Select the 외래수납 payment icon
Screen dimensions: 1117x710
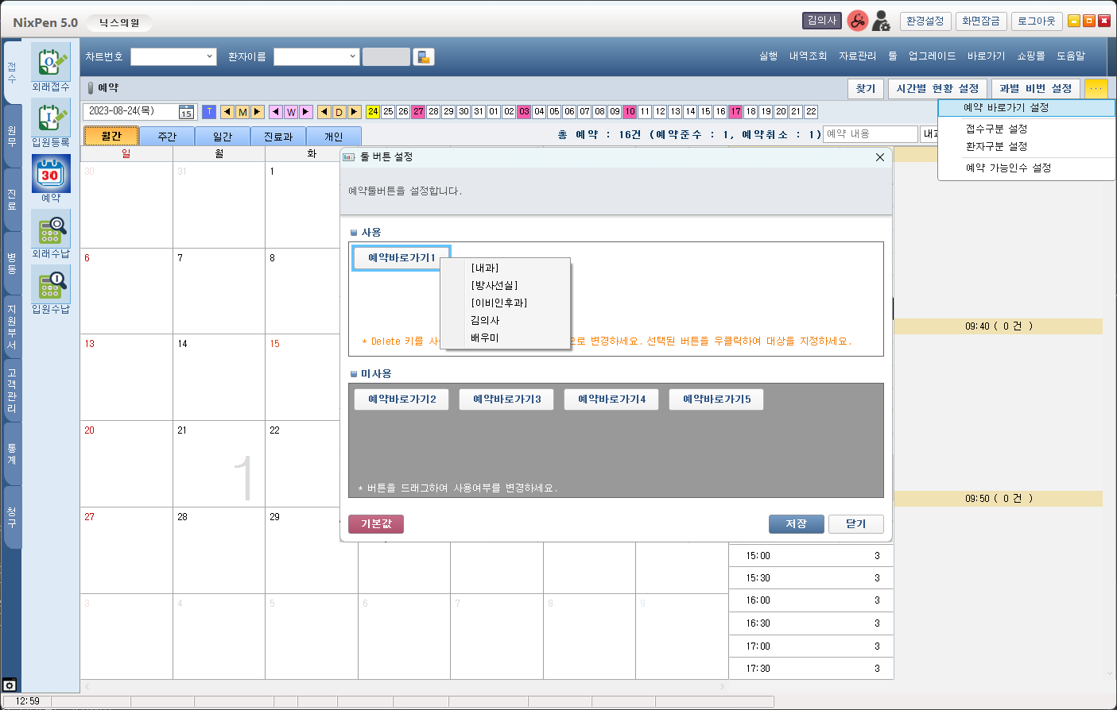point(51,229)
